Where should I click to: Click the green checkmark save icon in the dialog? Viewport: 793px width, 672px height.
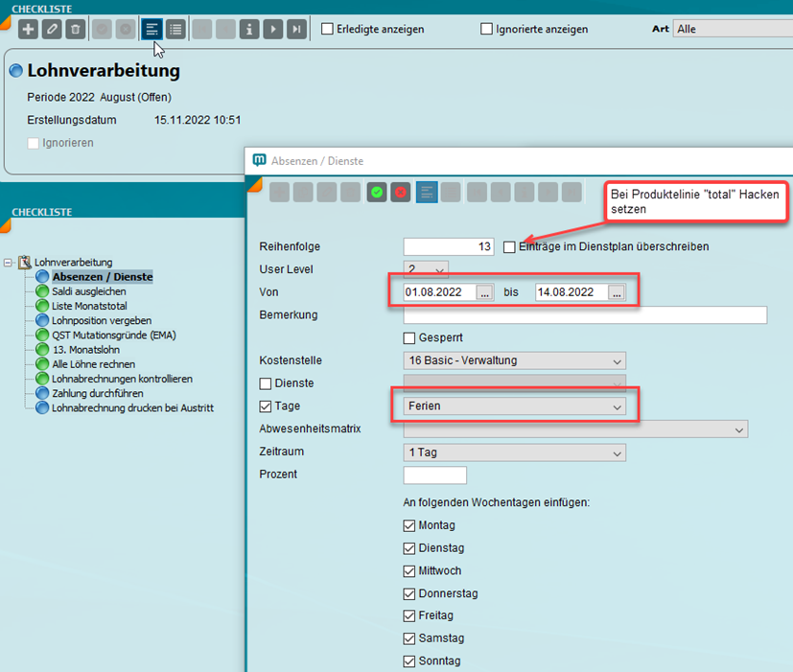coord(378,193)
